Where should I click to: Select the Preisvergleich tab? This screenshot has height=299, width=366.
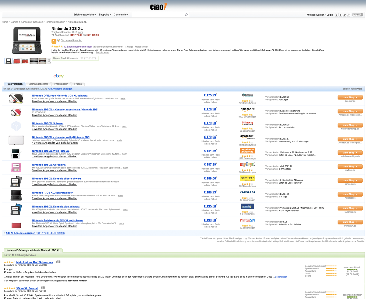[x=15, y=84]
